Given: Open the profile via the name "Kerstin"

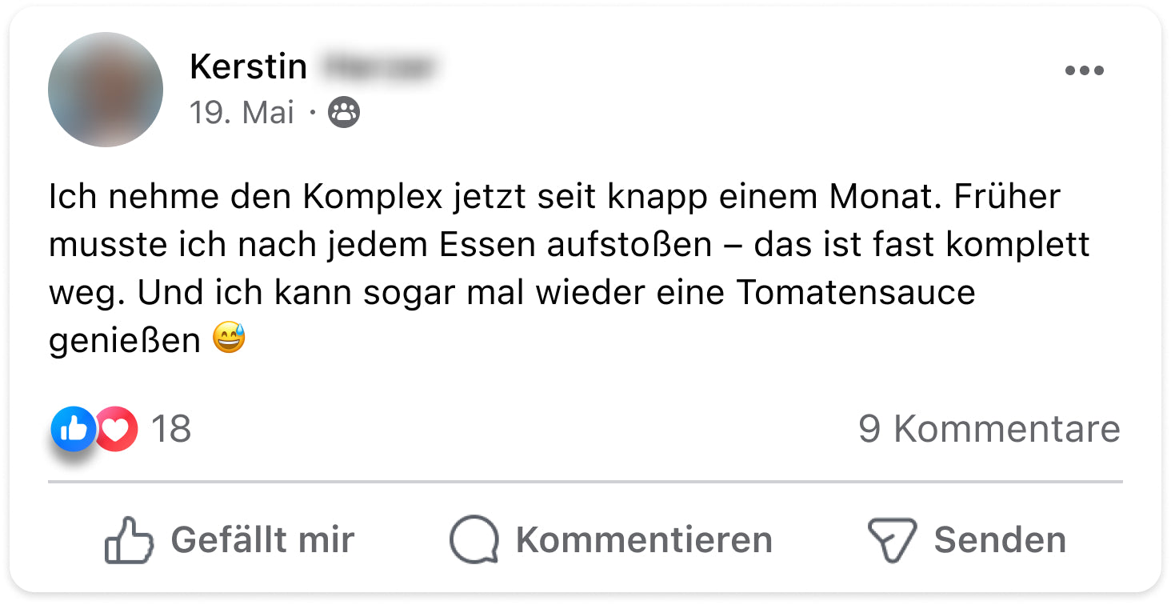Looking at the screenshot, I should [x=248, y=67].
